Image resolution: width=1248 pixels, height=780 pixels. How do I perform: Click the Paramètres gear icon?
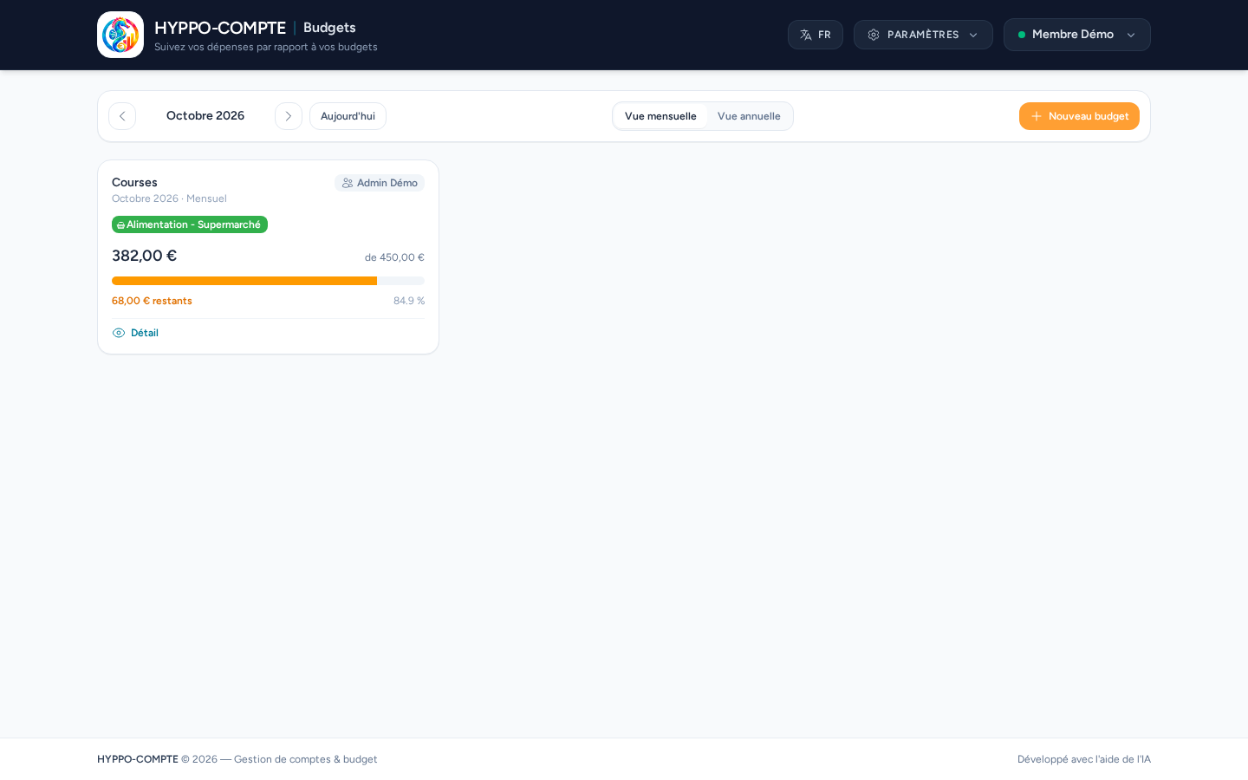[874, 35]
